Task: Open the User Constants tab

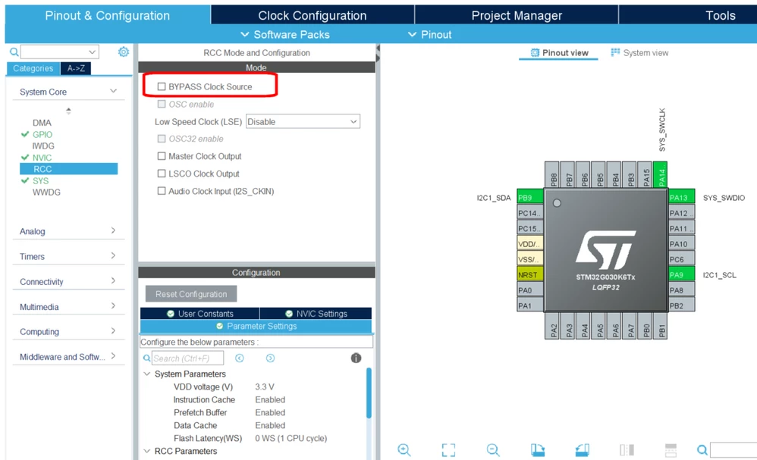Action: [200, 314]
